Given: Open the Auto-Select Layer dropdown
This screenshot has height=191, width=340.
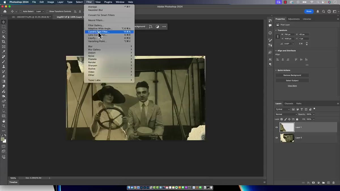Looking at the screenshot, I should pyautogui.click(x=40, y=11).
